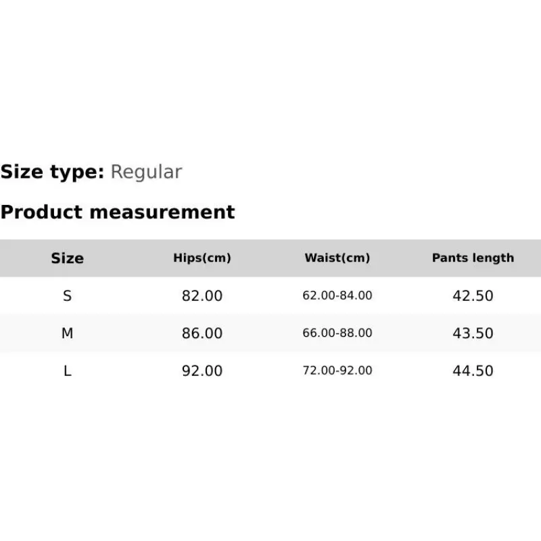Click waist range 66.00-88.00
The height and width of the screenshot is (541, 541).
point(337,333)
